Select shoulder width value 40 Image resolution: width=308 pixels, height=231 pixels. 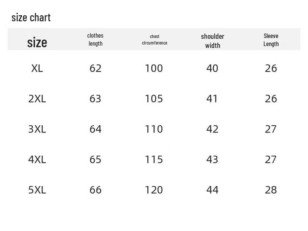pyautogui.click(x=212, y=69)
